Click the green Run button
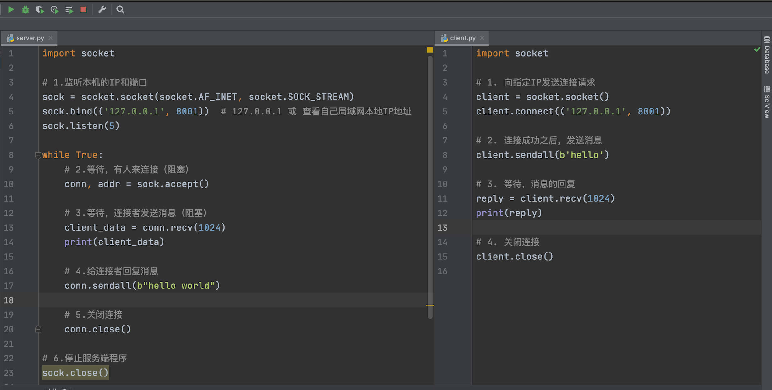Image resolution: width=772 pixels, height=390 pixels. coord(11,9)
